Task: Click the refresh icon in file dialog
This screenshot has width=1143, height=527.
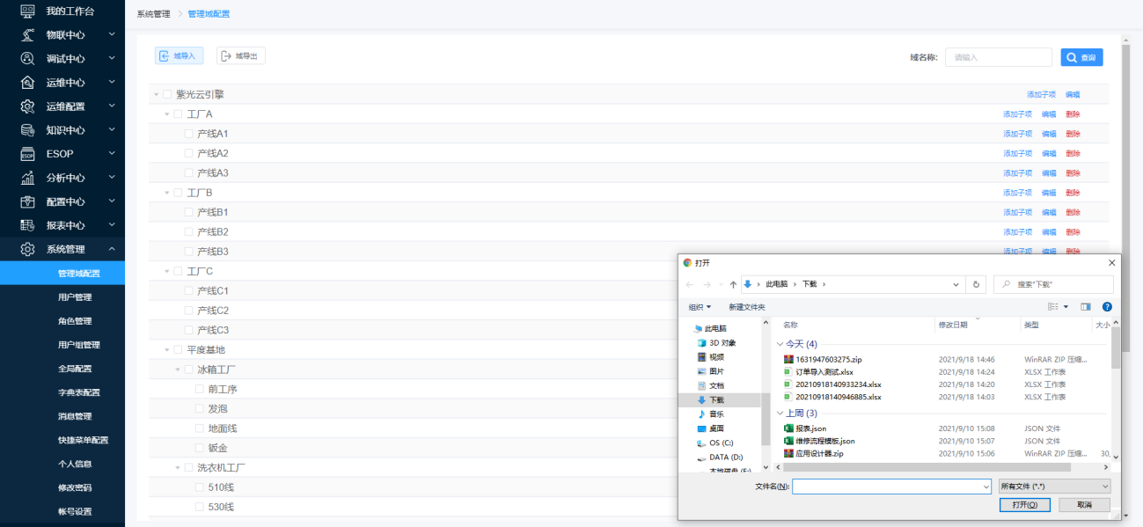Action: pyautogui.click(x=976, y=284)
